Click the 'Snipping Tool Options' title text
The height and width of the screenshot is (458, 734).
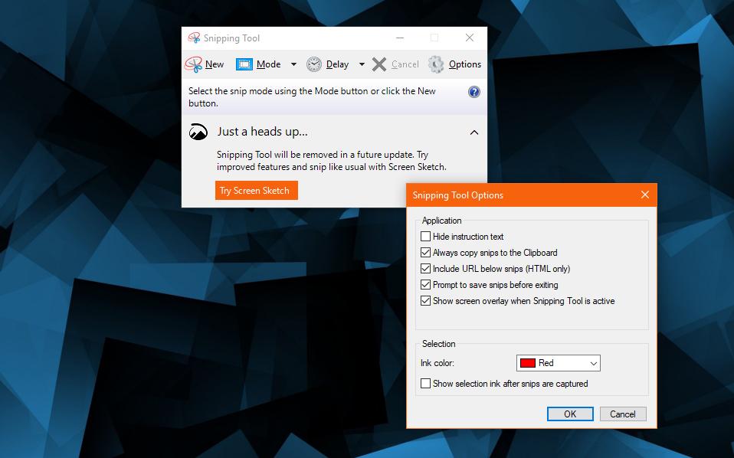point(458,195)
